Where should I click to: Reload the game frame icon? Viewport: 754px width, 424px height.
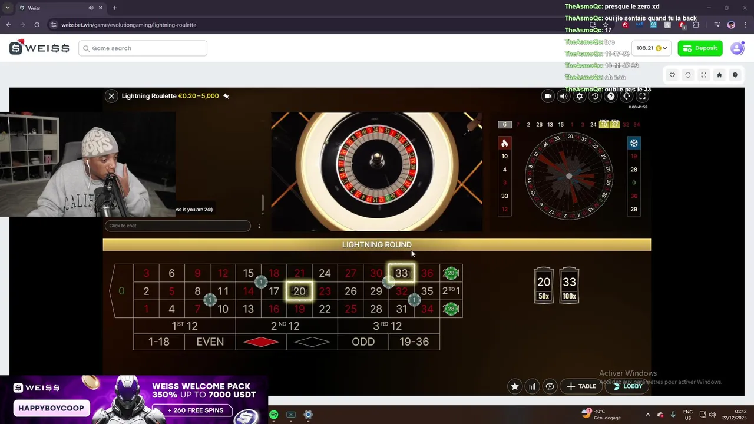click(687, 75)
